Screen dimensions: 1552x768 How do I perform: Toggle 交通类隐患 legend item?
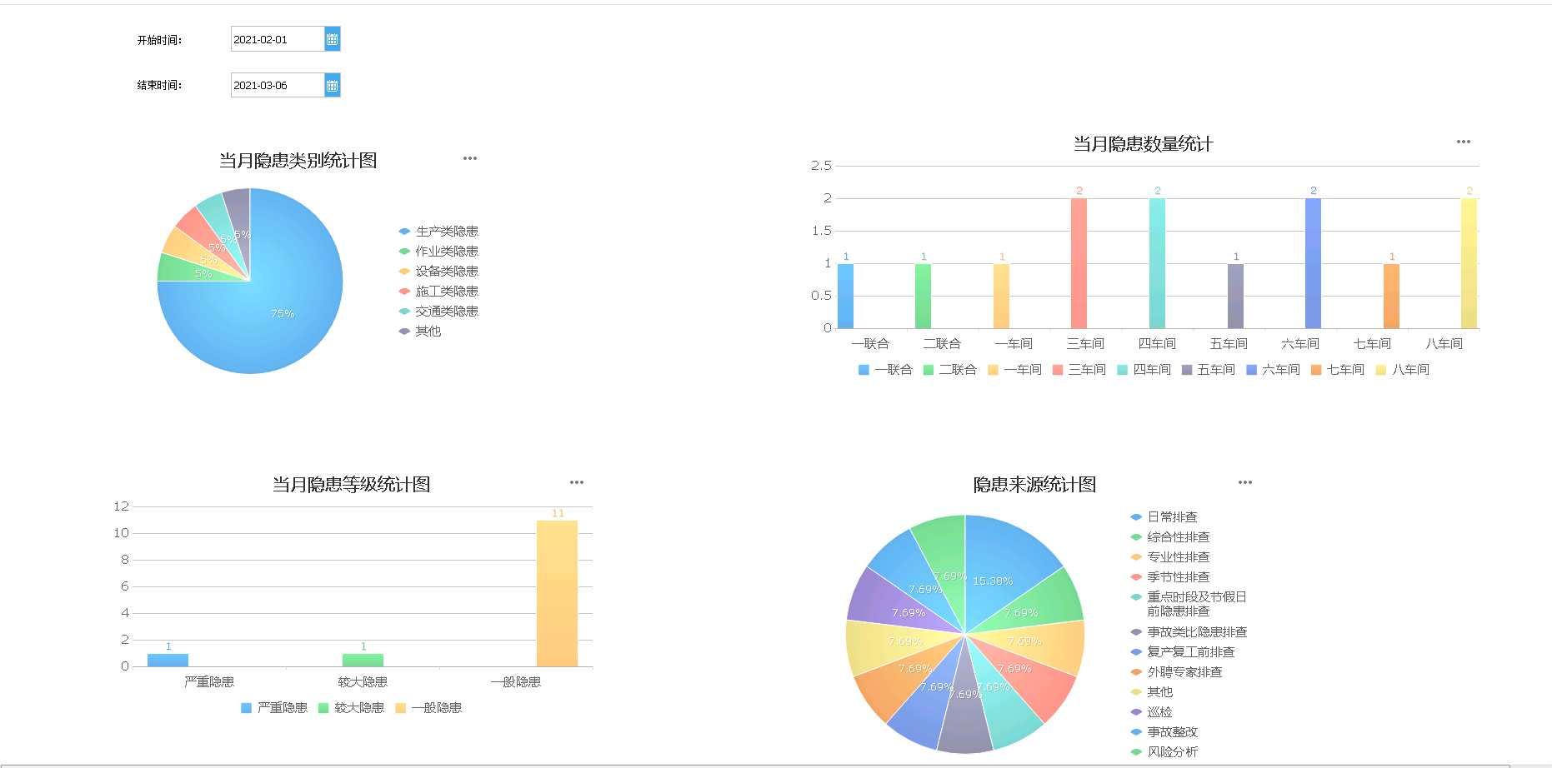(438, 312)
